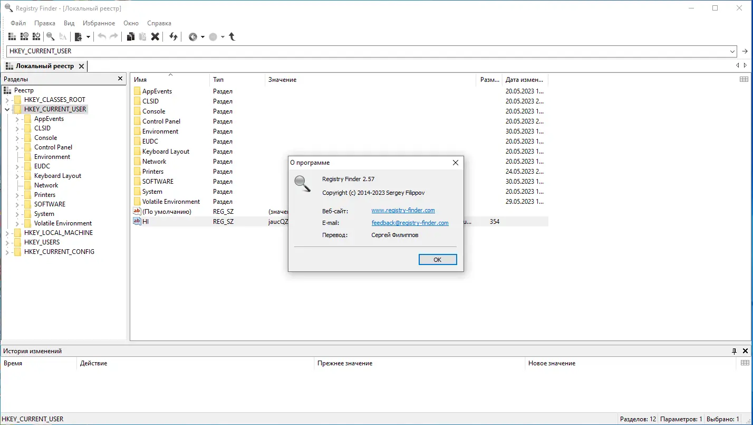Refresh the view with the toolbar icon
The height and width of the screenshot is (425, 753).
coord(173,36)
